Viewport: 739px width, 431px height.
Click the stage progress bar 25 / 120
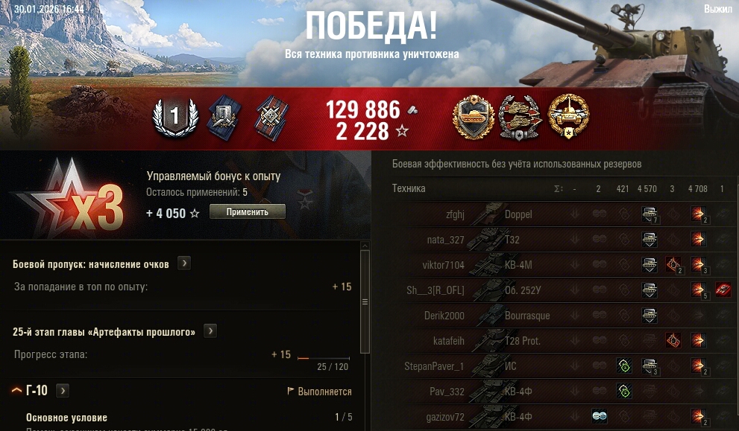coord(324,358)
